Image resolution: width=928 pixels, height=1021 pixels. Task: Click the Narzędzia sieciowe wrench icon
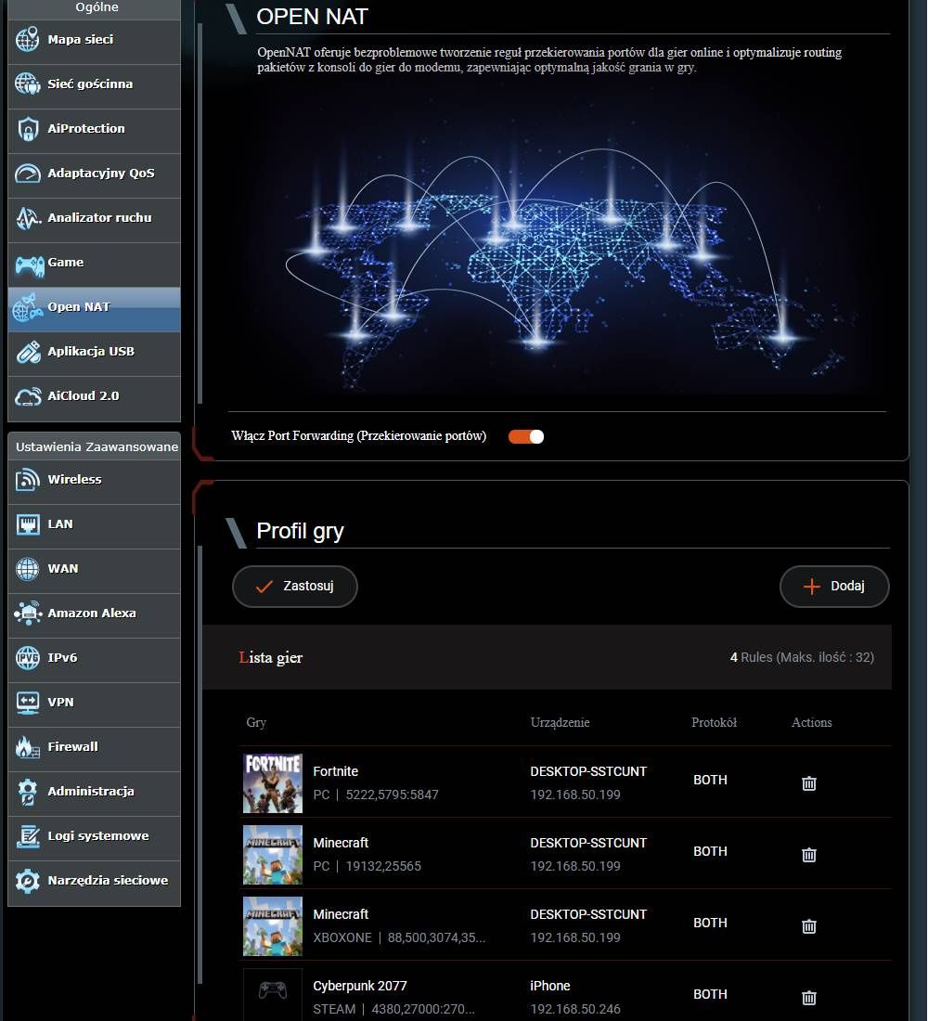27,881
